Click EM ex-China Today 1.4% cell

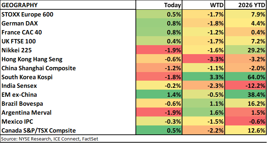click(159, 95)
